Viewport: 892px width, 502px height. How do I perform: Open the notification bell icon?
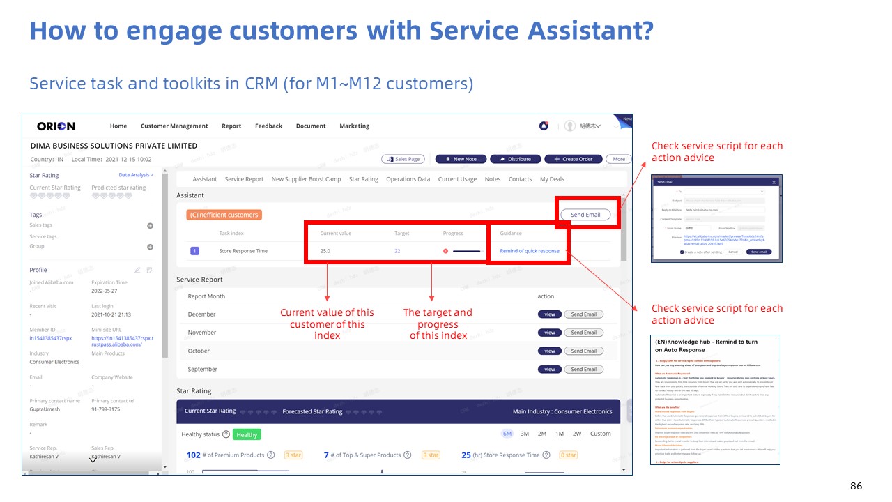[x=544, y=126]
